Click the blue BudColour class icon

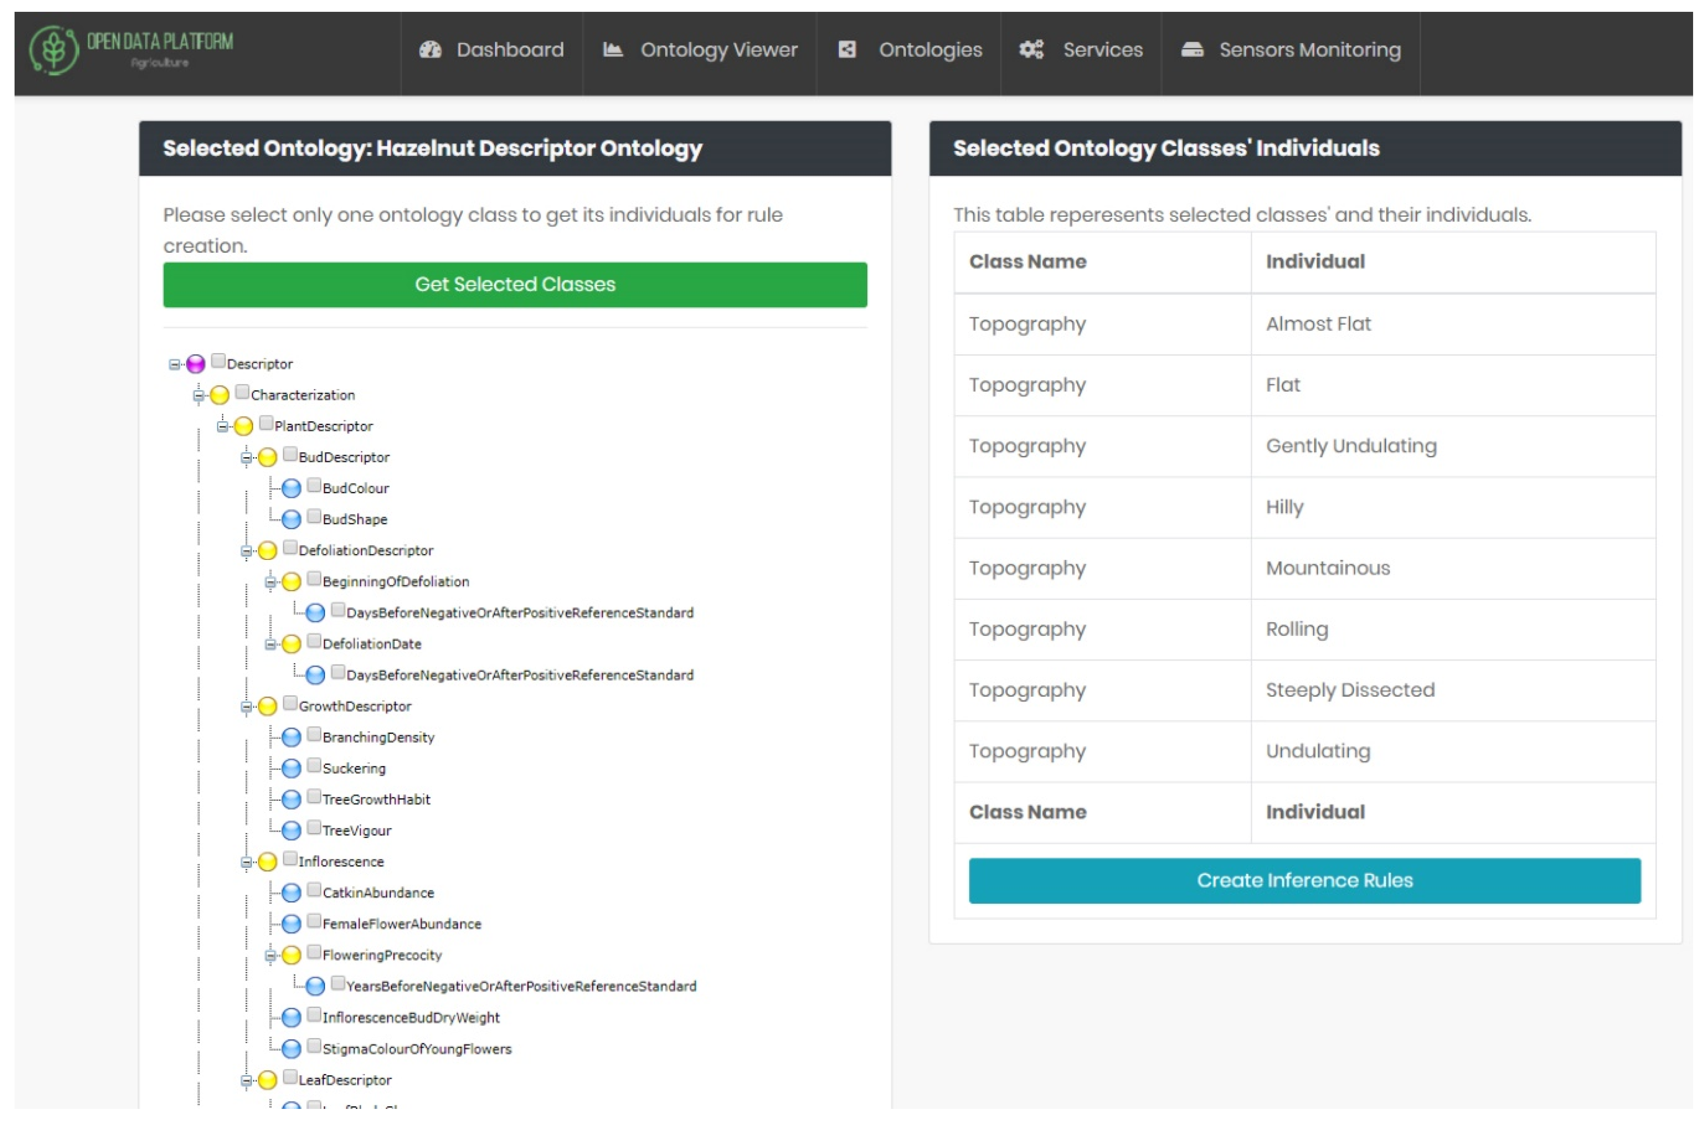(291, 489)
